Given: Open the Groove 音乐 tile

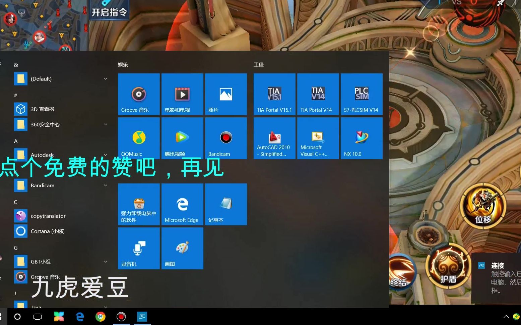Looking at the screenshot, I should [139, 94].
